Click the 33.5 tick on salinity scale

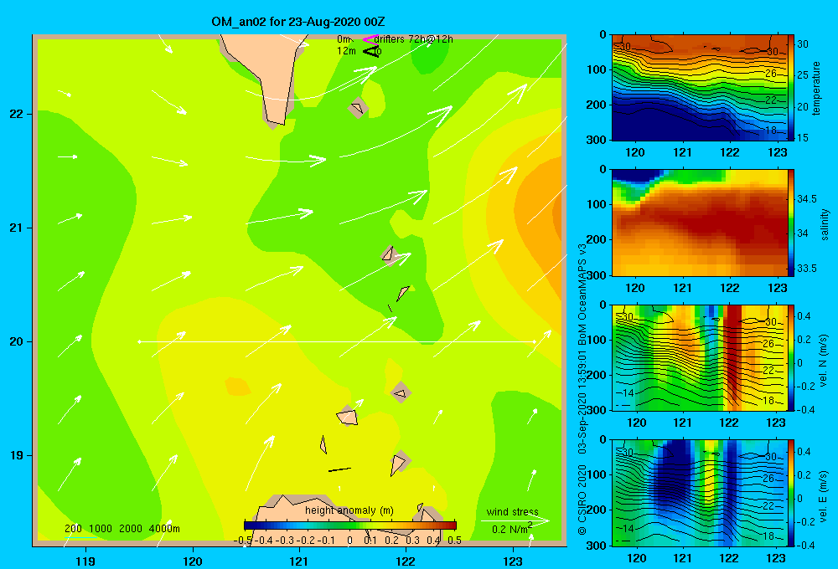click(806, 268)
